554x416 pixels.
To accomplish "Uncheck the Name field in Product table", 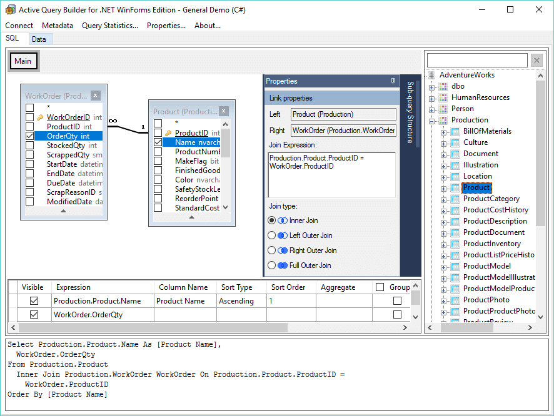I will pyautogui.click(x=158, y=142).
